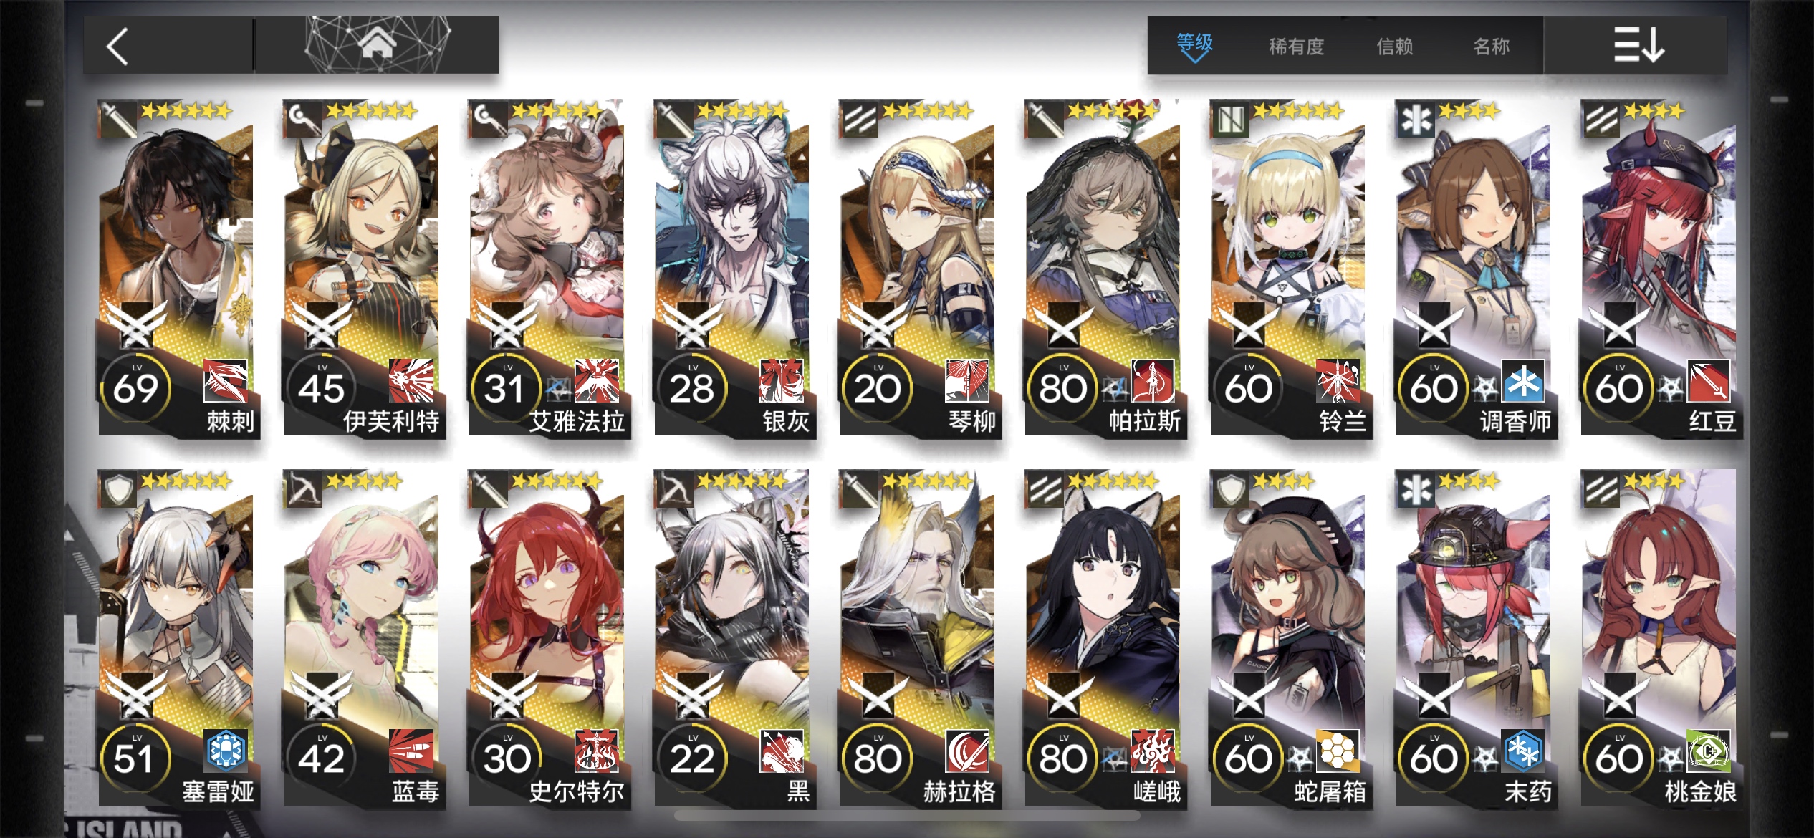Open the home icon menu
This screenshot has height=838, width=1814.
pyautogui.click(x=378, y=45)
